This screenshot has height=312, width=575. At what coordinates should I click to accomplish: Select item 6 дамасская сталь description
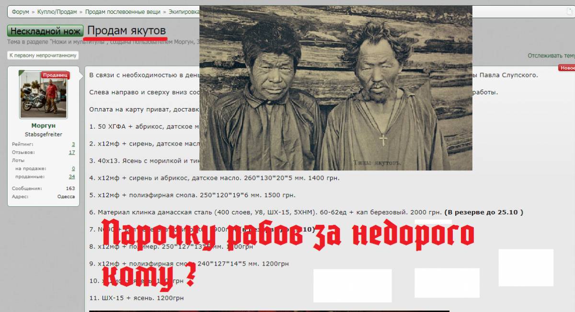point(265,212)
